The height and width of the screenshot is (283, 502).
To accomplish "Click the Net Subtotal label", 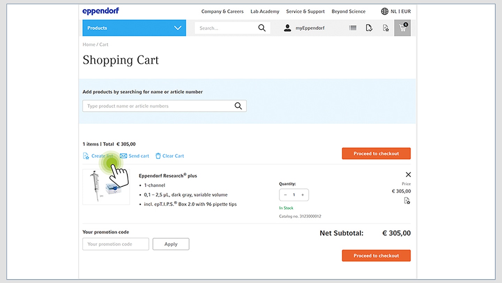I will coord(342,233).
